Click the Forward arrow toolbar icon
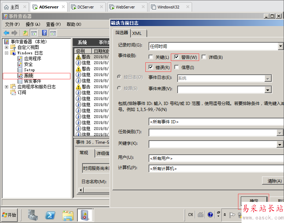The image size is (284, 223). click(x=14, y=33)
